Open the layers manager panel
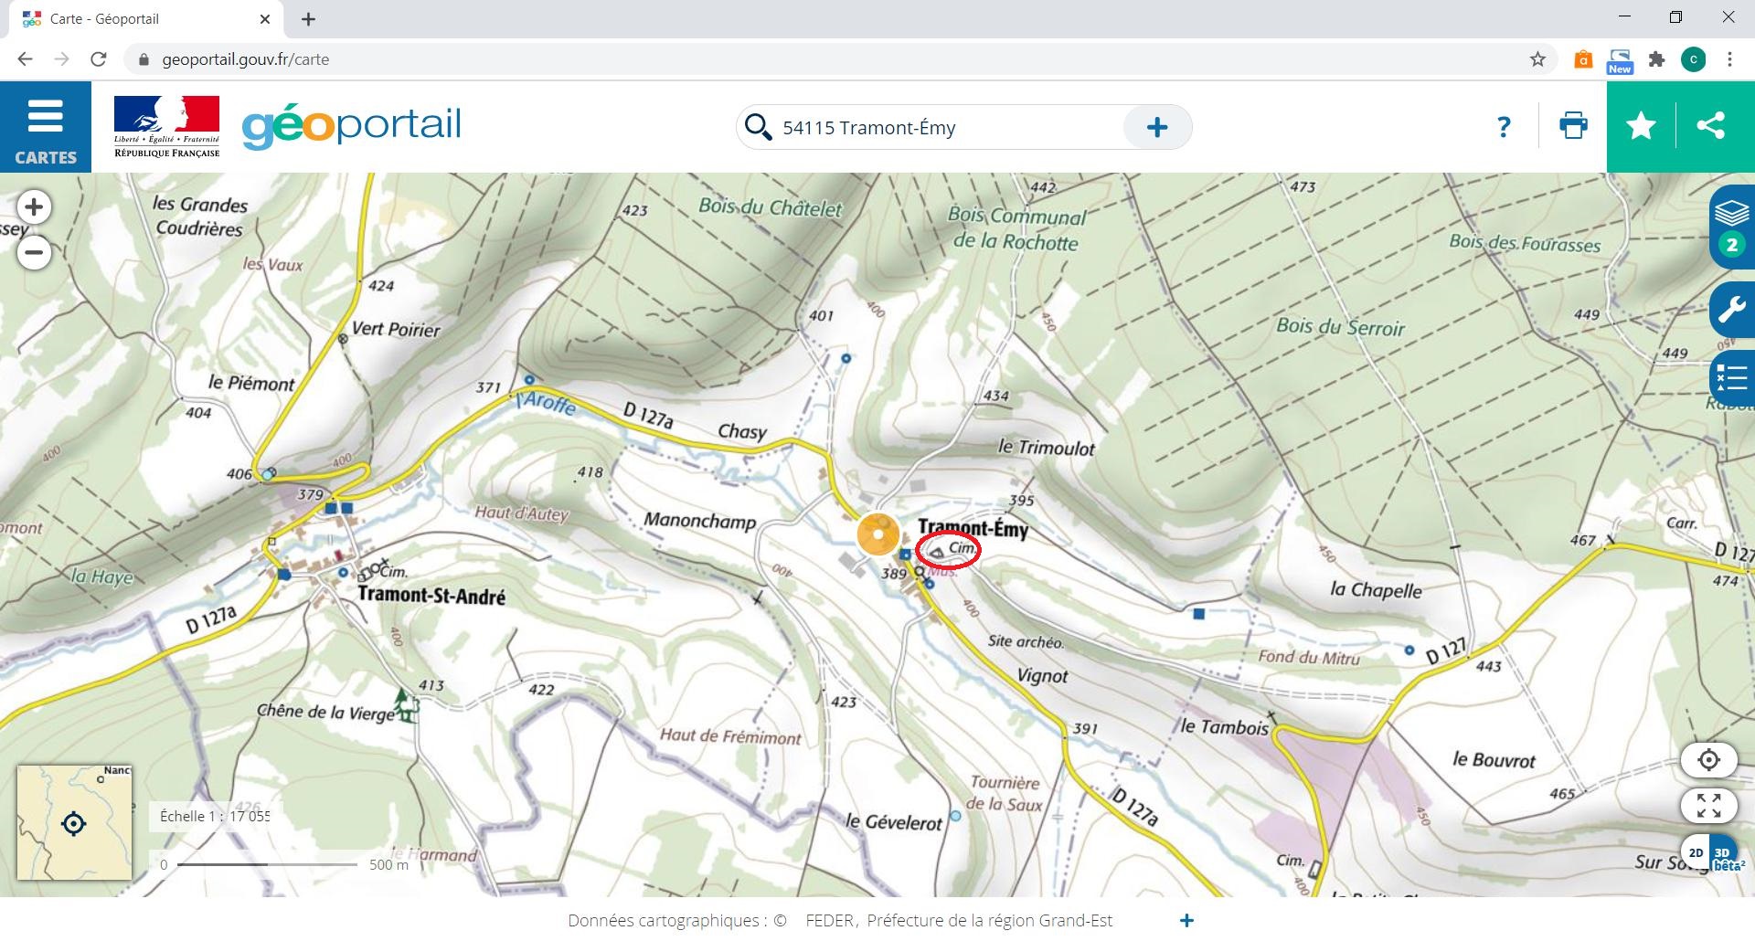The width and height of the screenshot is (1755, 941). pos(1731,227)
